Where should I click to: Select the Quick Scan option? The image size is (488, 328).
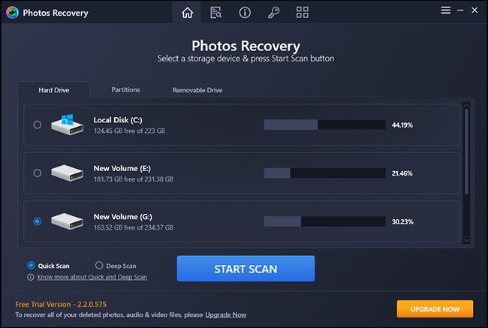click(31, 265)
